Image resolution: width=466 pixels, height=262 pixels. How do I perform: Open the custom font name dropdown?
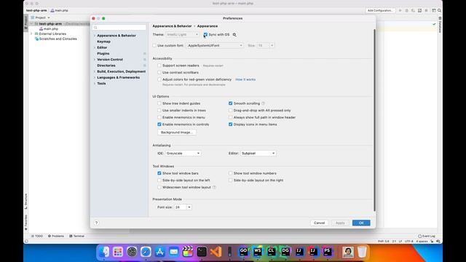pyautogui.click(x=215, y=45)
